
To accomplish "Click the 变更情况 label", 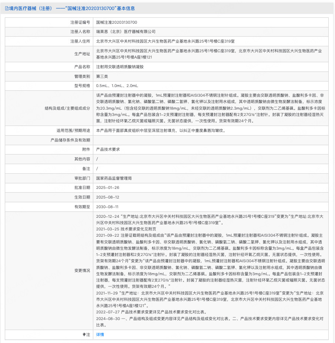I will pos(82,271).
